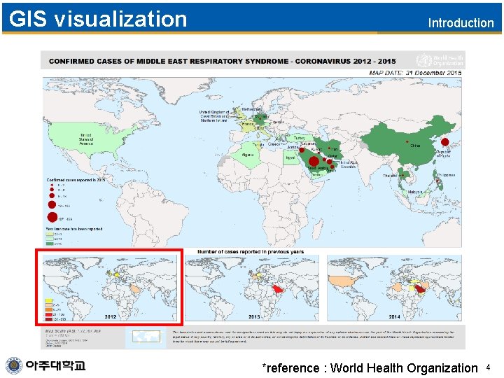Click the 'Republic of Korea' label
The width and height of the screenshot is (504, 378).
point(444,153)
